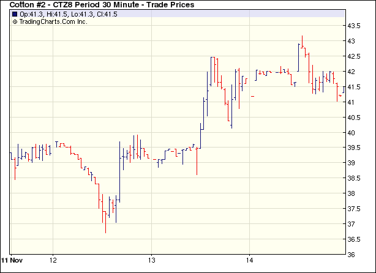The width and height of the screenshot is (376, 273).
Task: Click the 41.5 price axis label
Action: (355, 87)
